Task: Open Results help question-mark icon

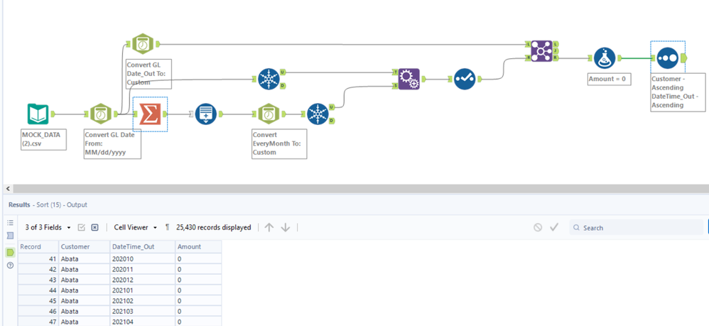Action: tap(10, 266)
